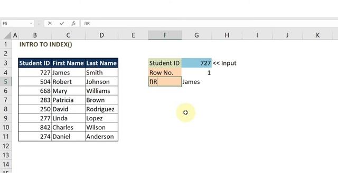Image resolution: width=338 pixels, height=190 pixels.
Task: Select the cell containing 250
Action: pos(35,109)
